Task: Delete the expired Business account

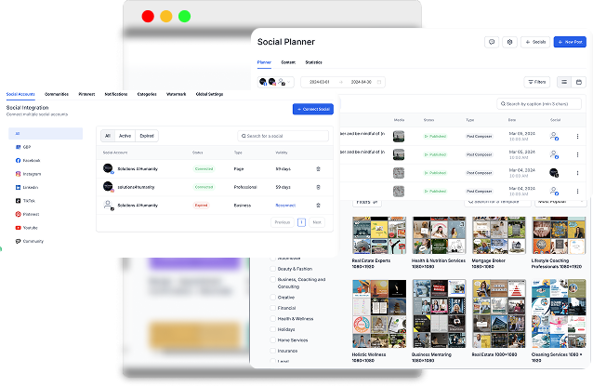Action: click(318, 206)
